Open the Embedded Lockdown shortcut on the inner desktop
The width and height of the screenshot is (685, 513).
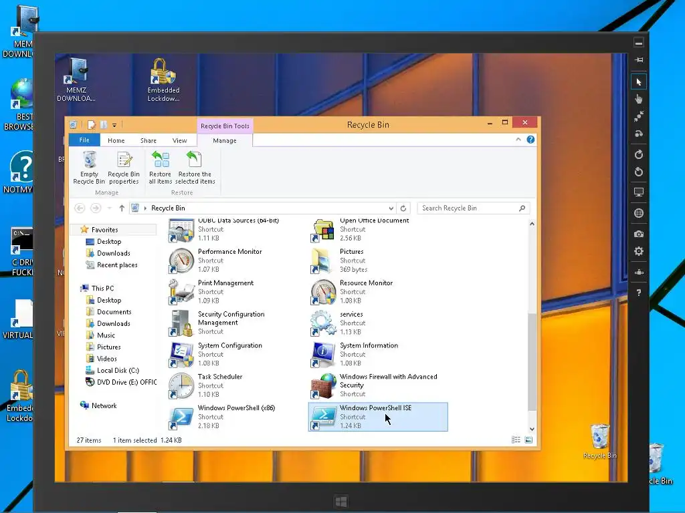pyautogui.click(x=163, y=80)
